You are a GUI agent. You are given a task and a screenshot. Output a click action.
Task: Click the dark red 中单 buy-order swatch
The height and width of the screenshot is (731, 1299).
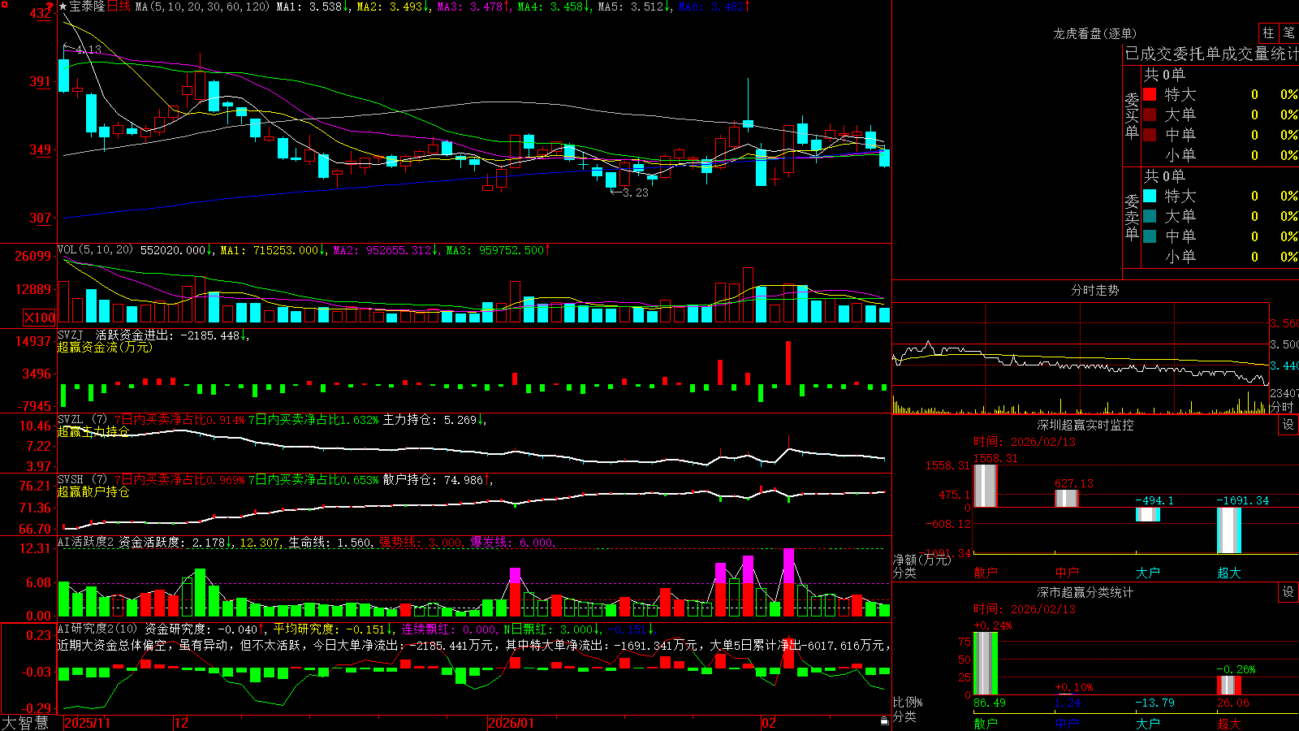[1150, 135]
